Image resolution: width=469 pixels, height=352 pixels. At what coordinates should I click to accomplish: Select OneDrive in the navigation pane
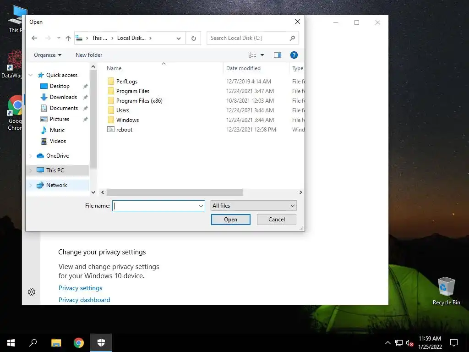57,156
